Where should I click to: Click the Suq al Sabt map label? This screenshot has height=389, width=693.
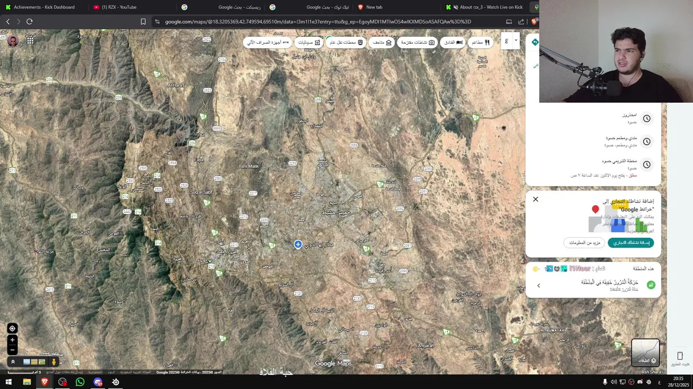pyautogui.click(x=201, y=192)
